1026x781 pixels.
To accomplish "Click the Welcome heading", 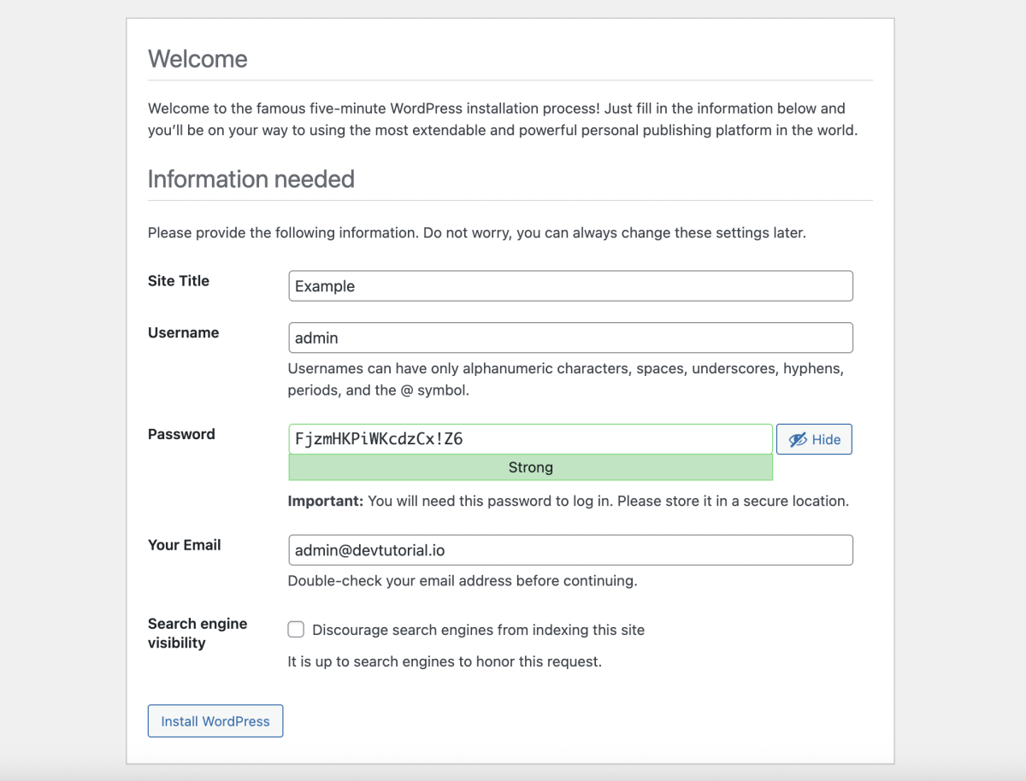I will pyautogui.click(x=198, y=59).
